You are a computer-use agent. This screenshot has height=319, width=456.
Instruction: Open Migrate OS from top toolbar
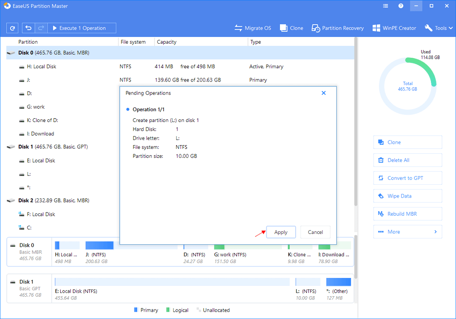(x=253, y=28)
